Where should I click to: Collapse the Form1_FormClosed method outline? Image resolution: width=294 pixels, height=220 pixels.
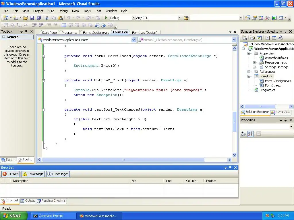point(44,56)
